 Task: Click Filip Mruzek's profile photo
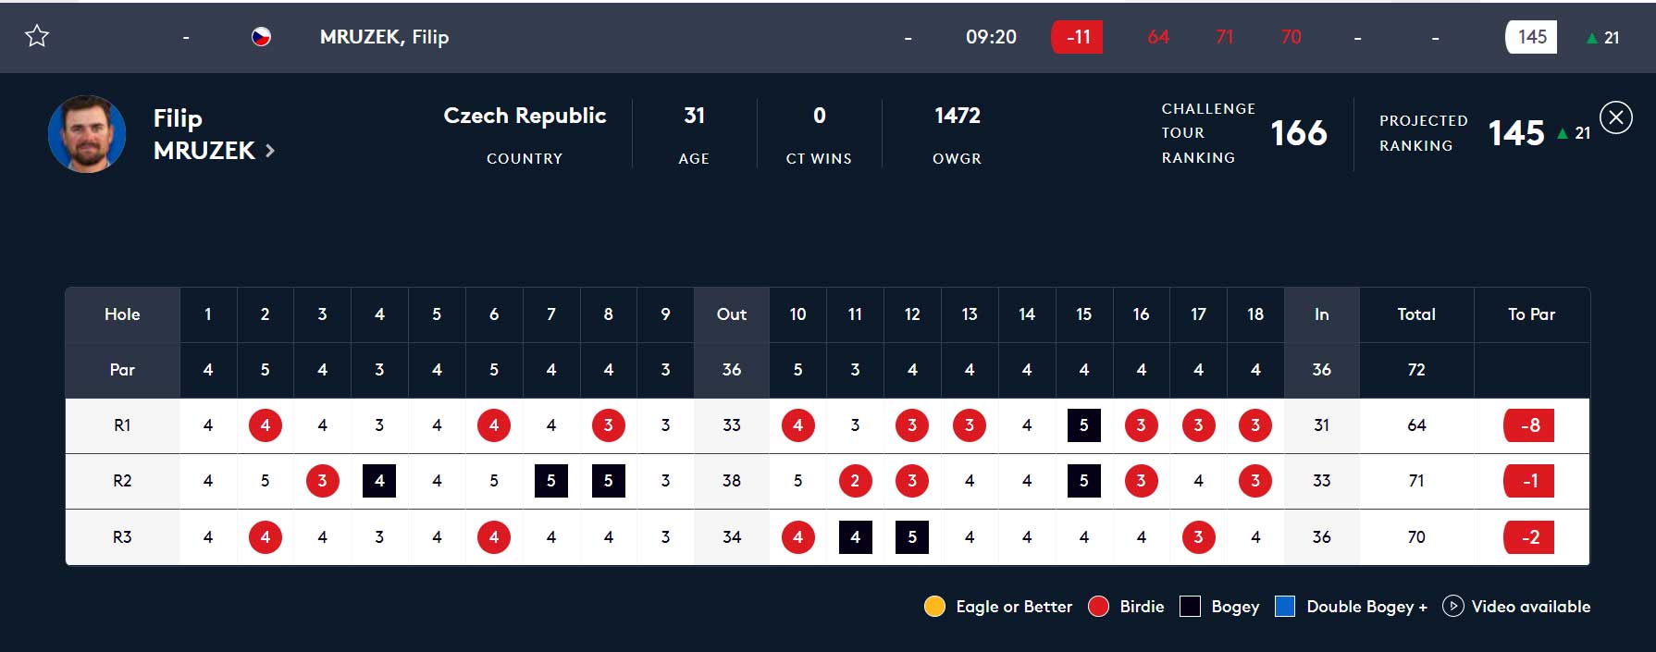click(x=87, y=134)
